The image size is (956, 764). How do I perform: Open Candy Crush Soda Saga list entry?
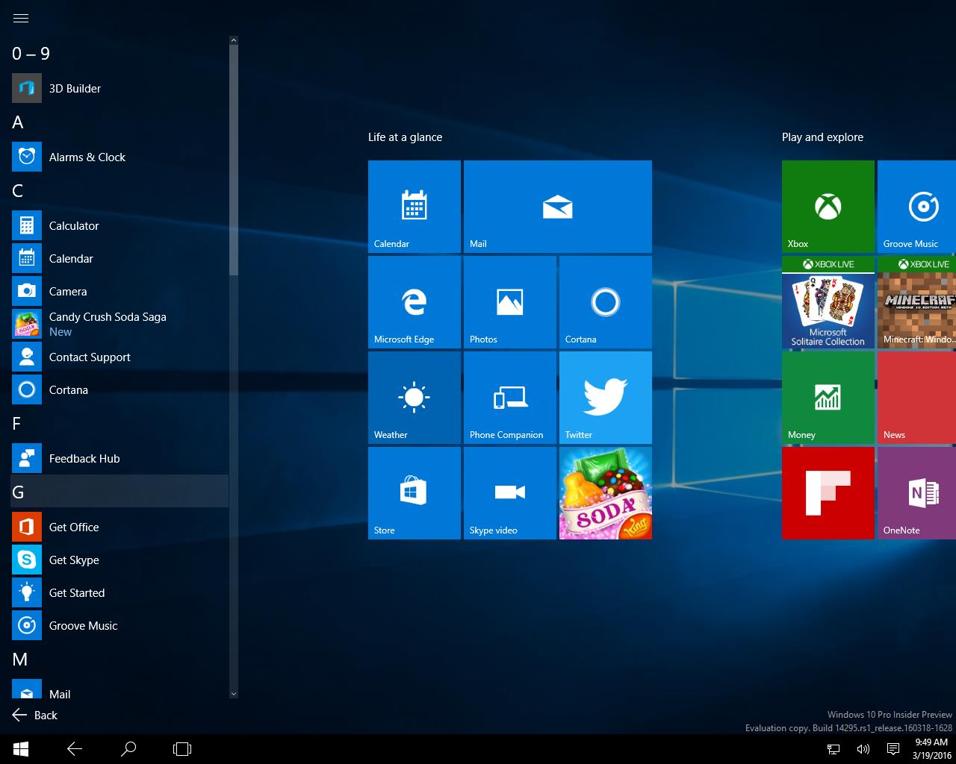click(x=119, y=324)
